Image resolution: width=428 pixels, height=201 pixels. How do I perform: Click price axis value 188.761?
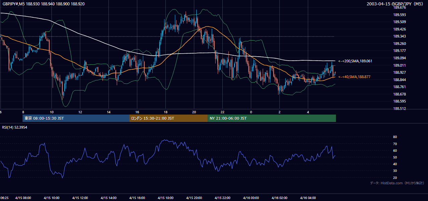pos(400,87)
